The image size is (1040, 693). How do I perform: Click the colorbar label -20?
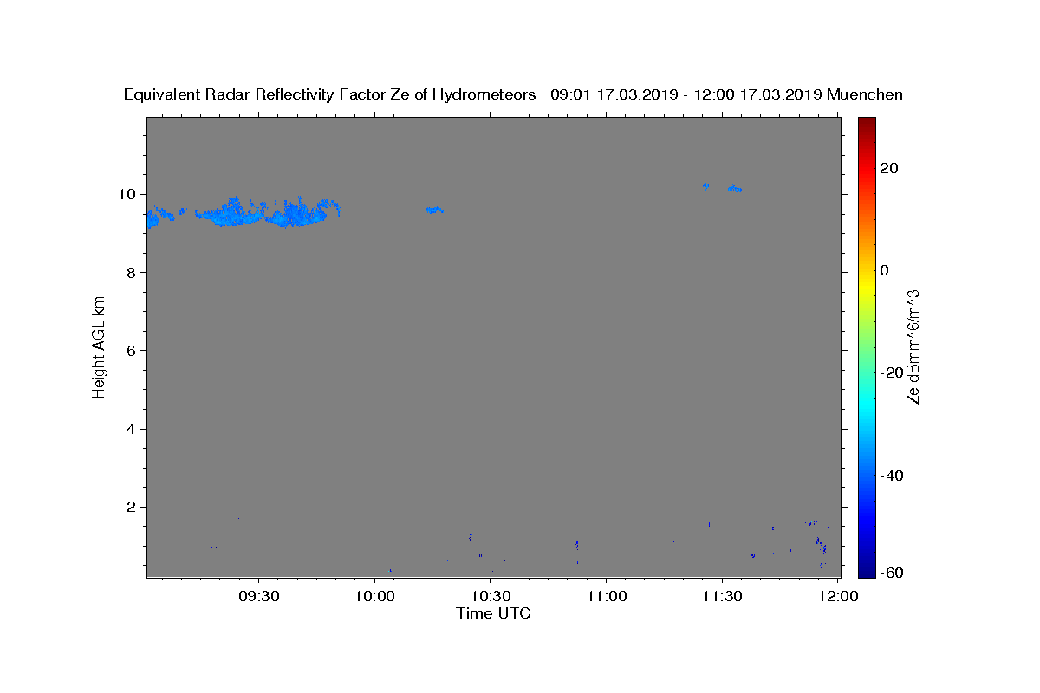tap(892, 372)
